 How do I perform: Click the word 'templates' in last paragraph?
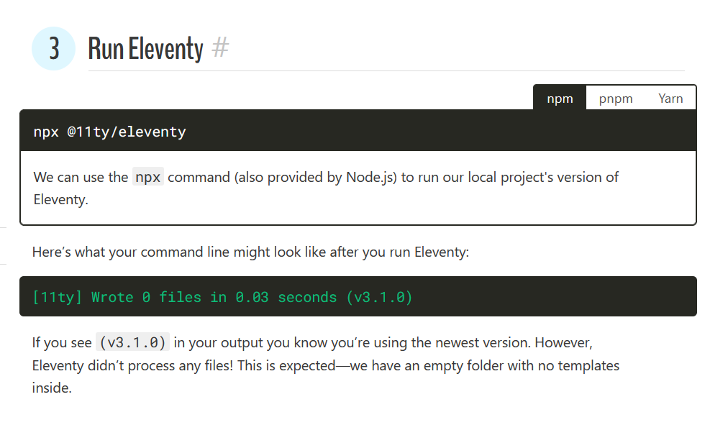coord(588,365)
